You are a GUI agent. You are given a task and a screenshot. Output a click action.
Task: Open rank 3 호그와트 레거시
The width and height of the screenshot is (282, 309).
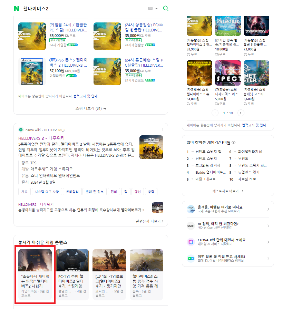pos(208,165)
